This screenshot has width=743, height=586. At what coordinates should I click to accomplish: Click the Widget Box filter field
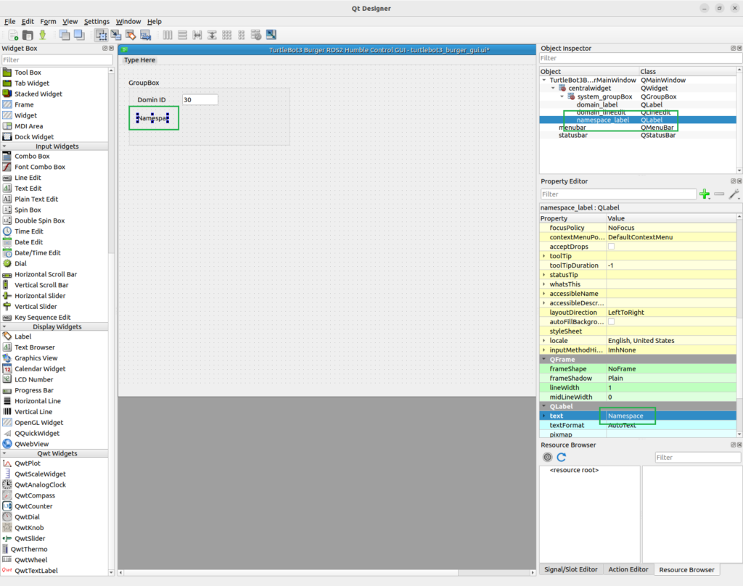(x=57, y=59)
